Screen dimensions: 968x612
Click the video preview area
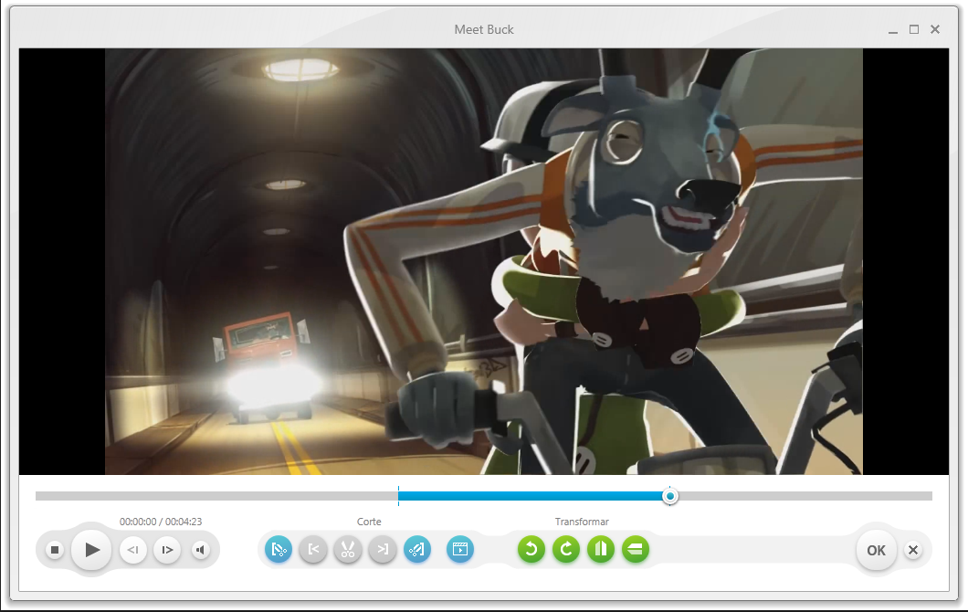tap(484, 261)
